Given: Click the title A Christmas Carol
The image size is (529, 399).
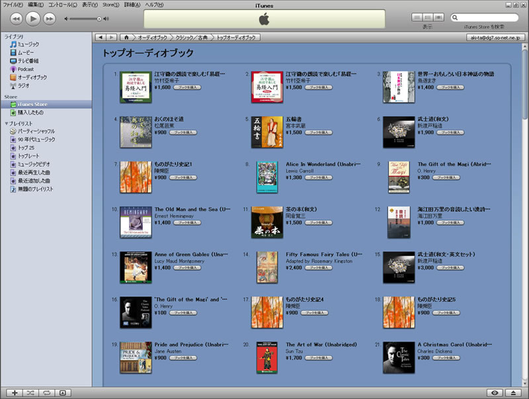Looking at the screenshot, I should [454, 345].
